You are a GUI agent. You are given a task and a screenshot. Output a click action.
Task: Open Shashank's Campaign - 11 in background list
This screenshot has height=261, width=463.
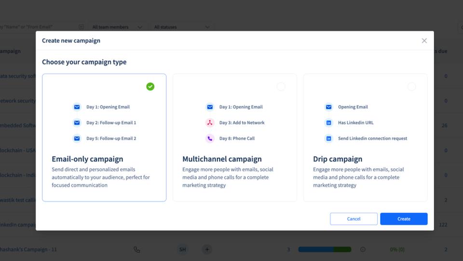[x=28, y=249]
